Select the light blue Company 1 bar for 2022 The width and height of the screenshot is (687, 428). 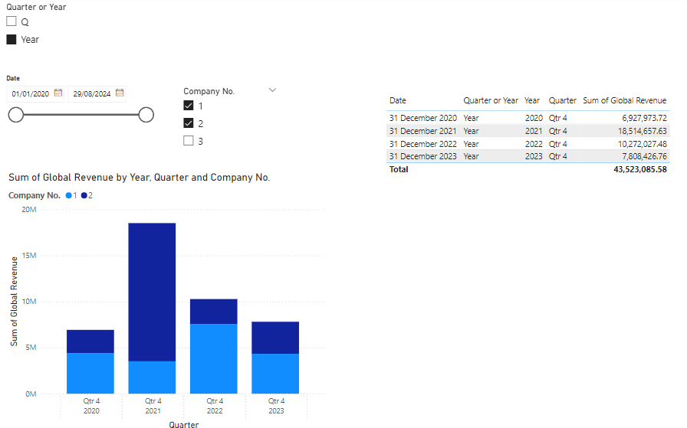click(x=214, y=358)
